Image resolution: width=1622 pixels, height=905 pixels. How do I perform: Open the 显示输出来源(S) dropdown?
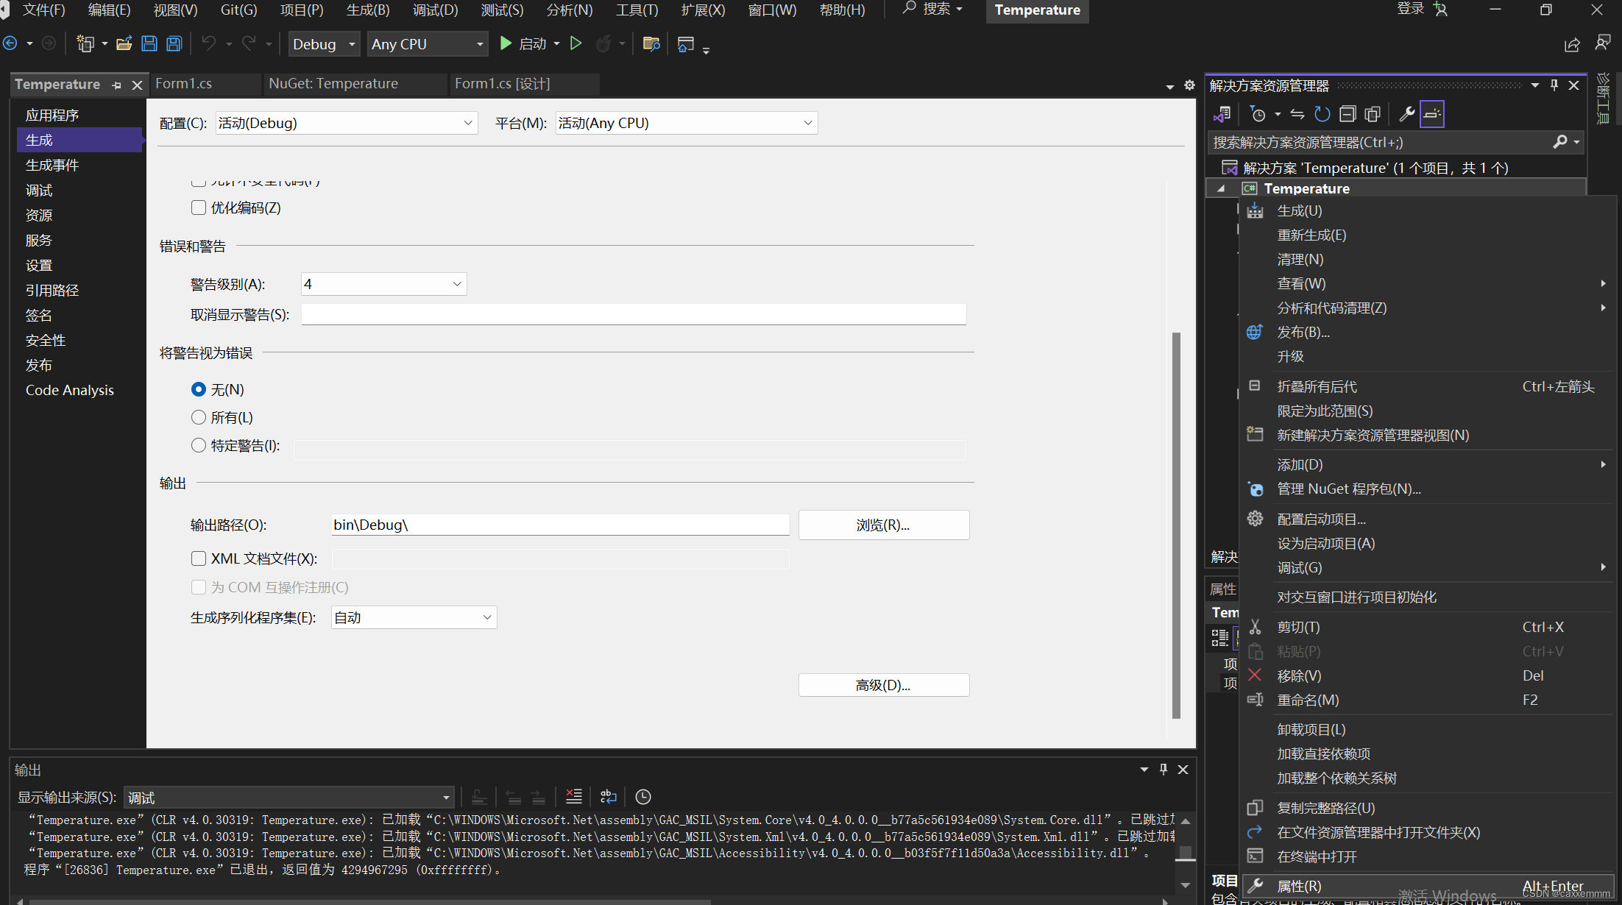tap(288, 798)
